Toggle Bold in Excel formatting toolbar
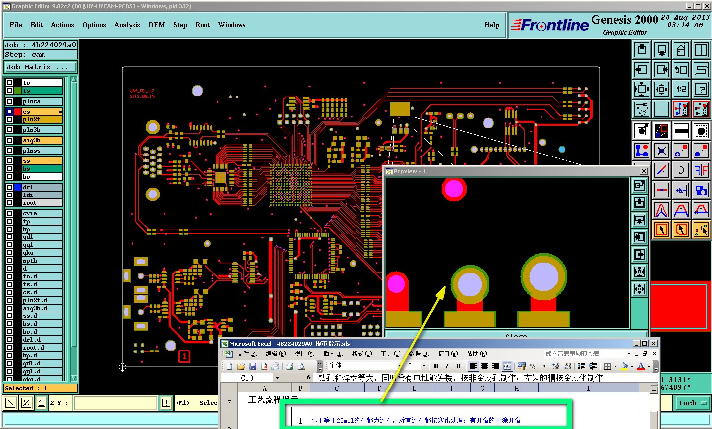 [x=436, y=366]
